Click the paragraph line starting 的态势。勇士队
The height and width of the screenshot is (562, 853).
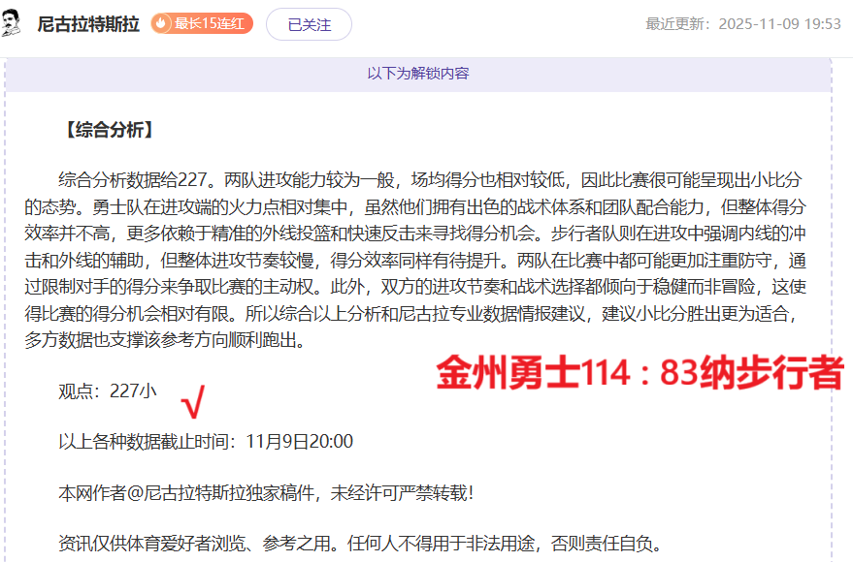[x=415, y=207]
